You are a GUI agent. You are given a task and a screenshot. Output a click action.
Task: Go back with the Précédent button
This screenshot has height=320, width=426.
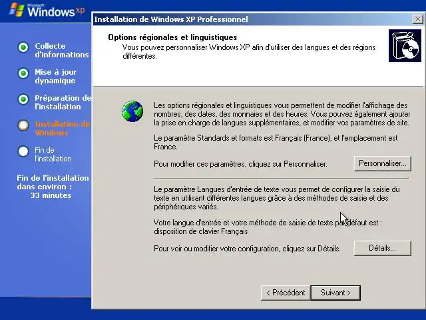click(x=286, y=293)
